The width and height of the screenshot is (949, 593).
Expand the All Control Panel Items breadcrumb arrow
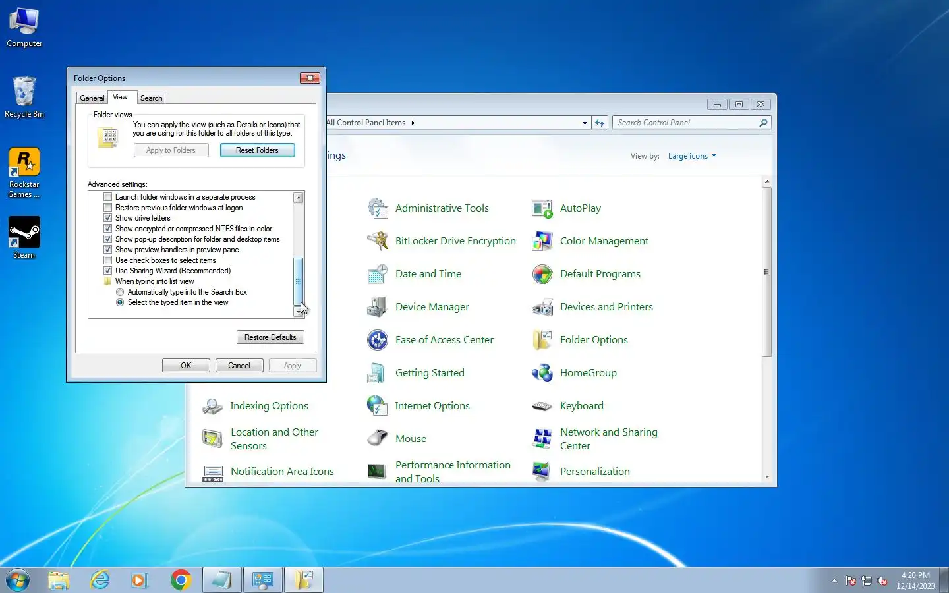[413, 123]
